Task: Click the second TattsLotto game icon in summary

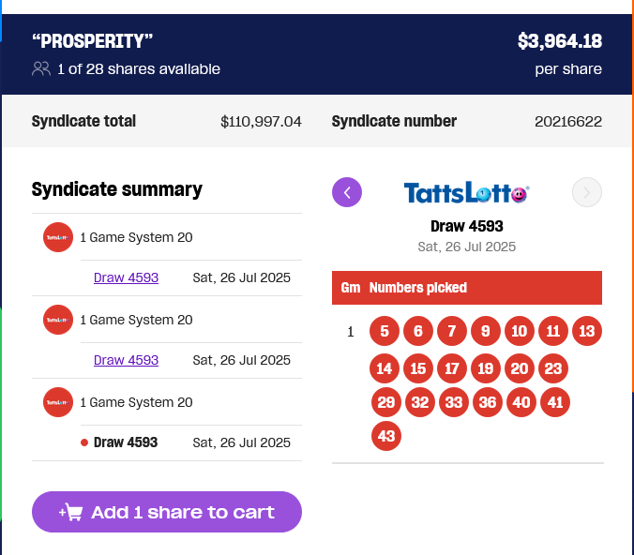Action: 58,320
